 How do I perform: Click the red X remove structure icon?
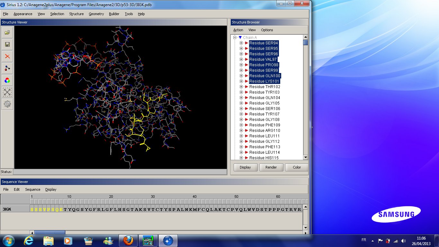tap(7, 56)
